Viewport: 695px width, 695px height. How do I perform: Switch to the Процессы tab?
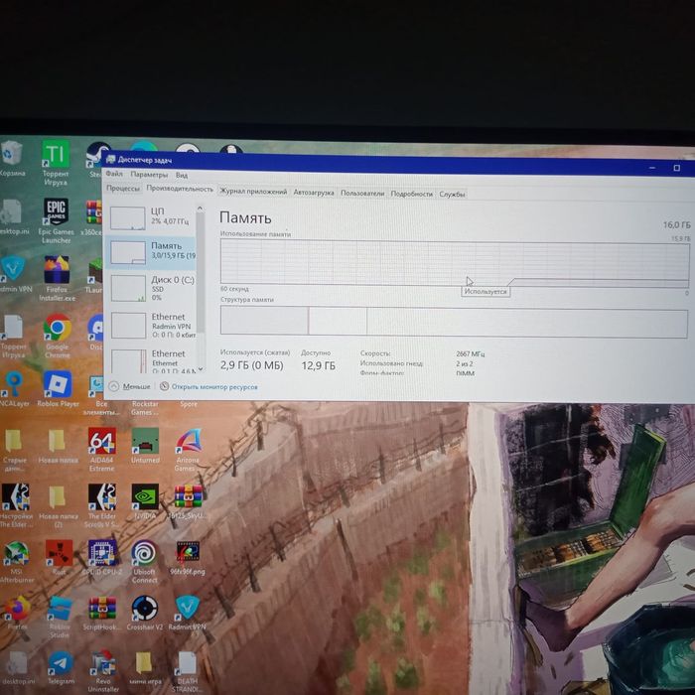pyautogui.click(x=123, y=189)
